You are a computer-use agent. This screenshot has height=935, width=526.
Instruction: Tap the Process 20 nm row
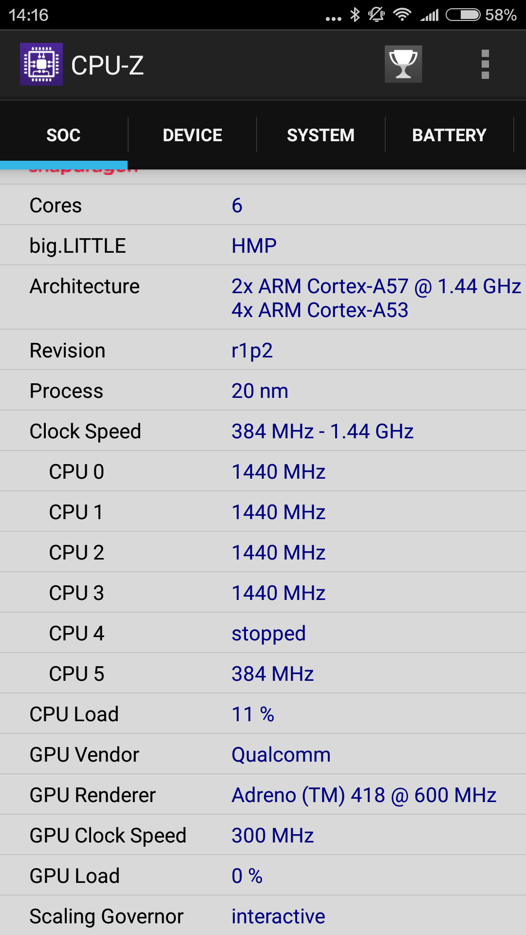[263, 391]
